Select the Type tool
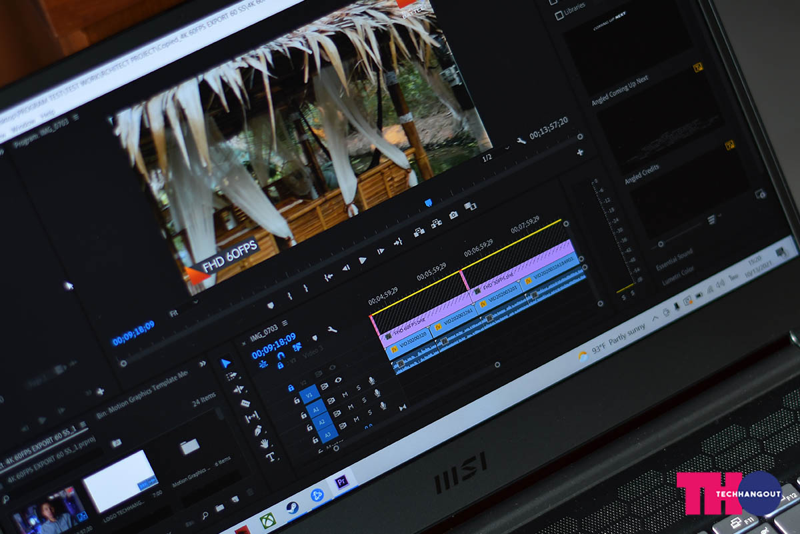The height and width of the screenshot is (534, 800). tap(271, 457)
